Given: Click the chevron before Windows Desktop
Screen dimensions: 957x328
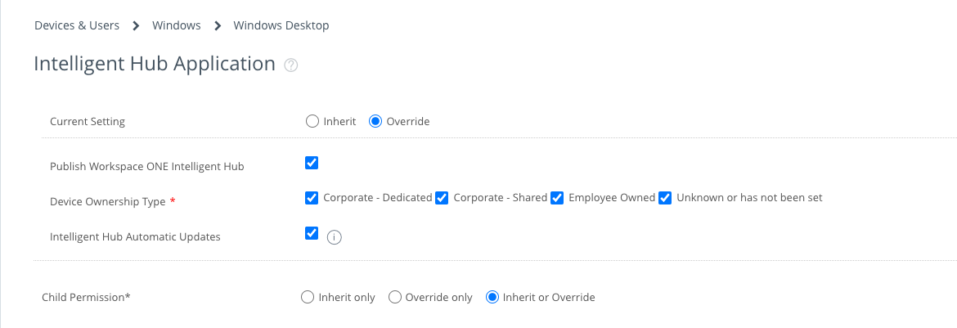Looking at the screenshot, I should click(x=218, y=25).
